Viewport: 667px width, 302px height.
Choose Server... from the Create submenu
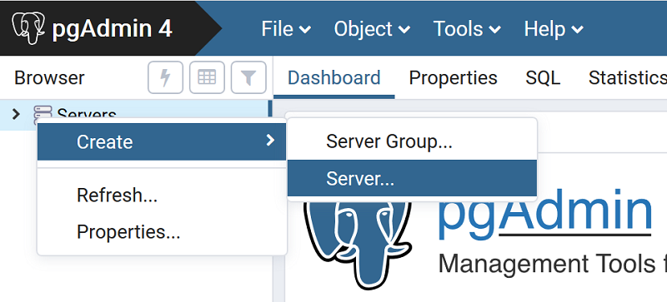412,179
